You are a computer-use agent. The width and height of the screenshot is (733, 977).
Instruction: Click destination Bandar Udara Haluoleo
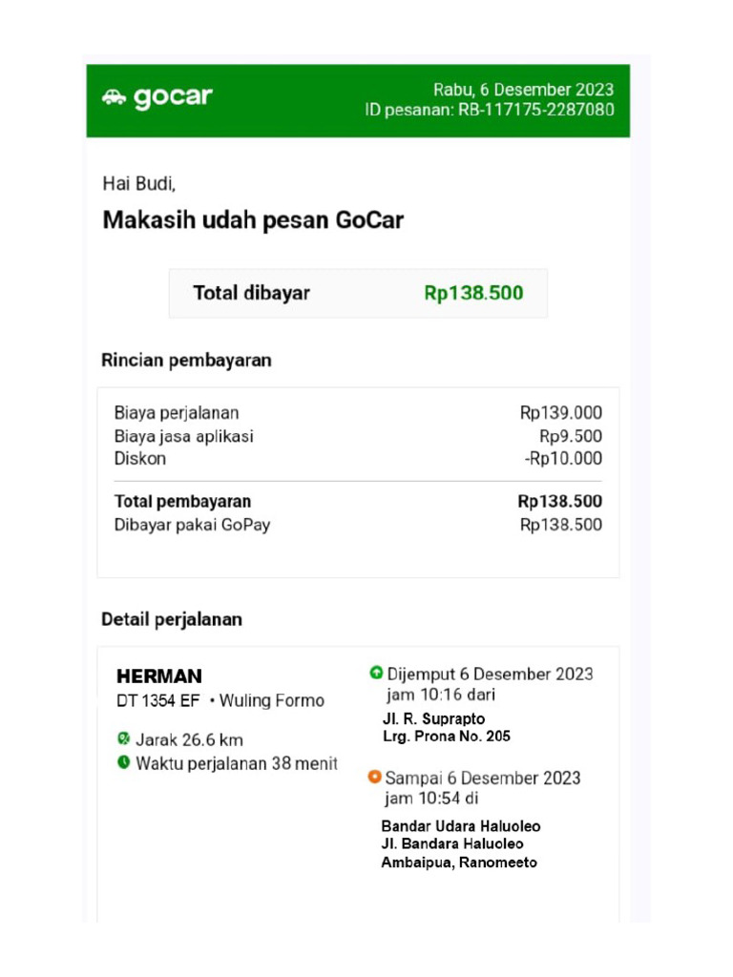(x=460, y=826)
